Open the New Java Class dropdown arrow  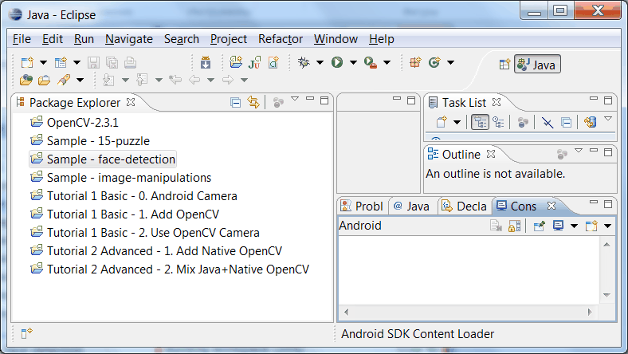click(x=450, y=62)
